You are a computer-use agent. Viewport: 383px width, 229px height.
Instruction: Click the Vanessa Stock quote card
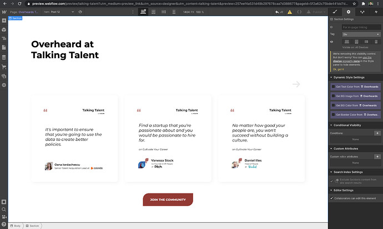[168, 139]
